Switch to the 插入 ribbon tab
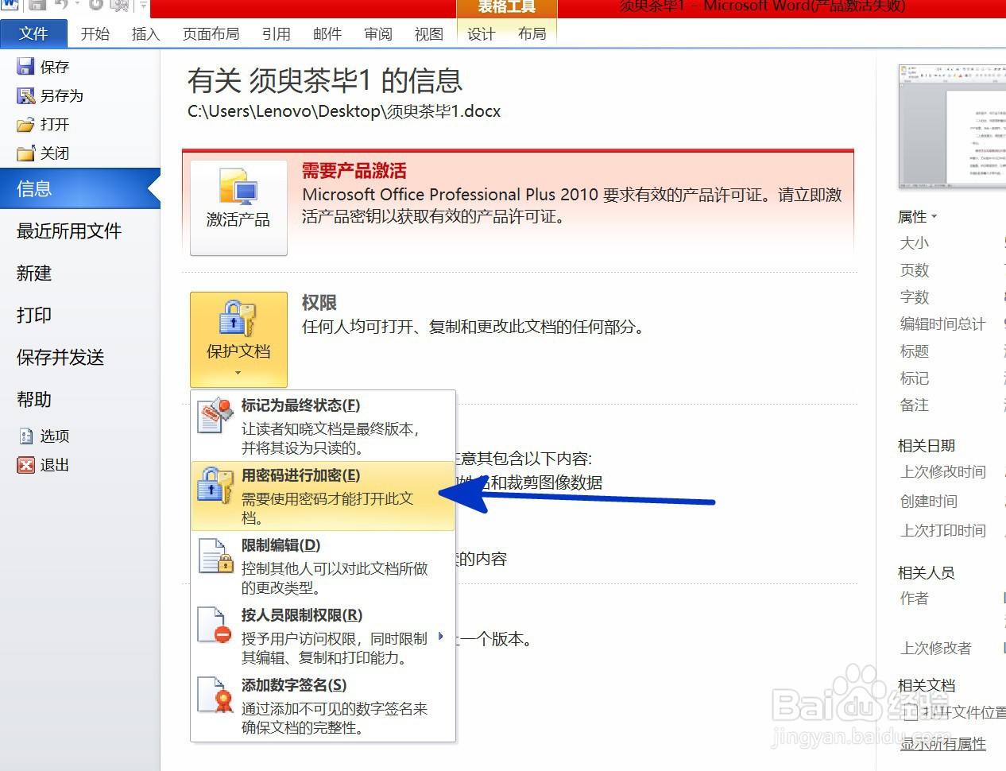Screen dimensions: 1006x771 tap(145, 33)
